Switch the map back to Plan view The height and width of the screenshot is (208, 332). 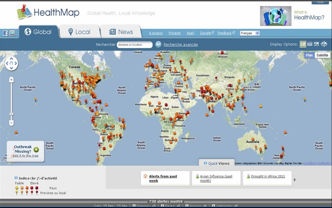tap(309, 55)
